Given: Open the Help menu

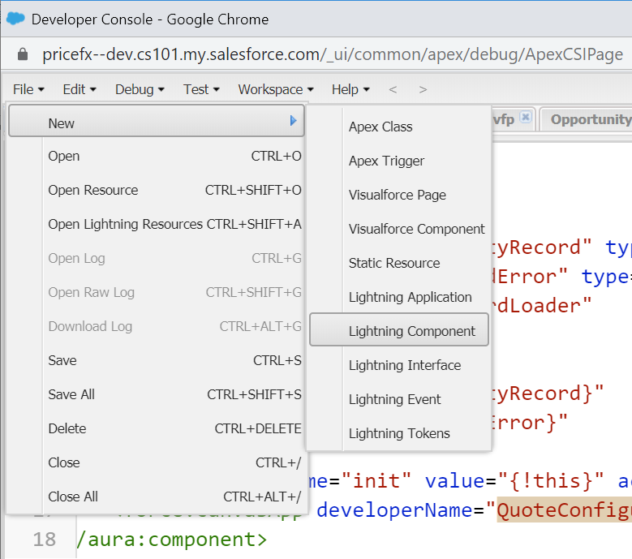Looking at the screenshot, I should pos(350,89).
